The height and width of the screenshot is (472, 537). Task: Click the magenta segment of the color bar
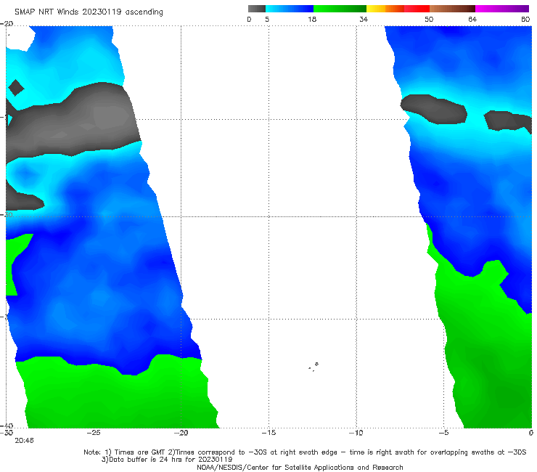502,9
